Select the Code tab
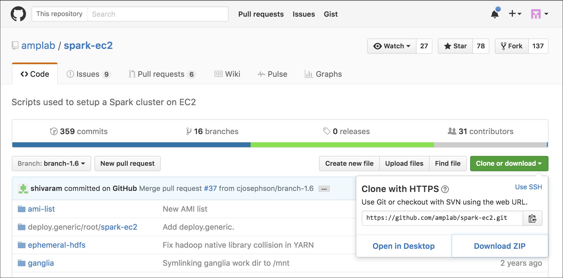The image size is (563, 278). (x=35, y=74)
